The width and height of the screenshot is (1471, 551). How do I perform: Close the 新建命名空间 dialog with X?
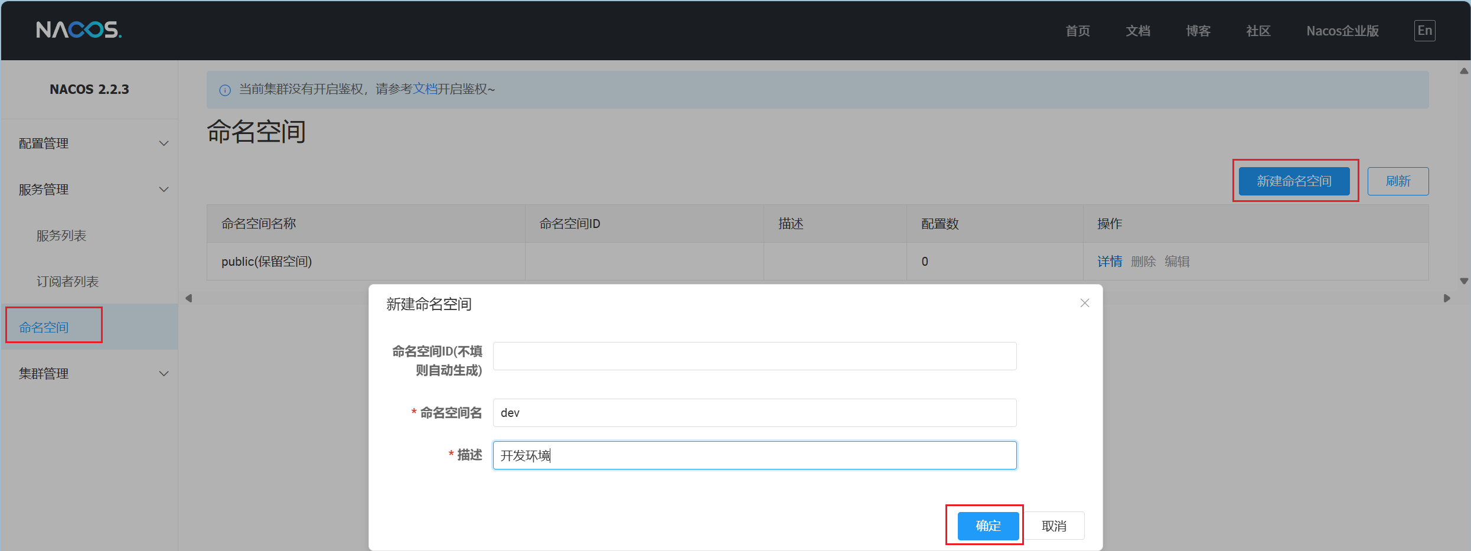click(x=1085, y=303)
